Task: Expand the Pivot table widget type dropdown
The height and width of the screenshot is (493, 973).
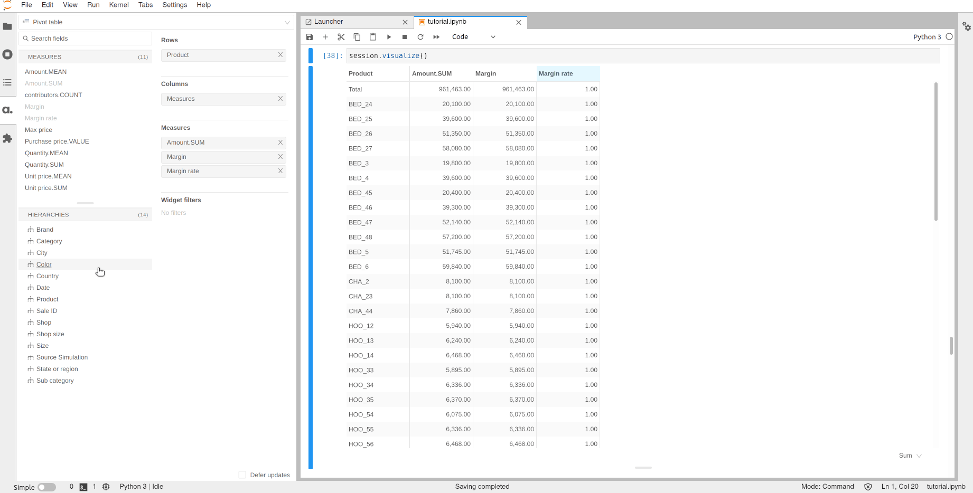Action: 287,22
